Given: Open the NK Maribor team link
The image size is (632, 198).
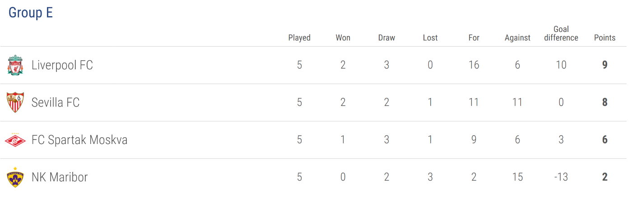Looking at the screenshot, I should point(60,177).
